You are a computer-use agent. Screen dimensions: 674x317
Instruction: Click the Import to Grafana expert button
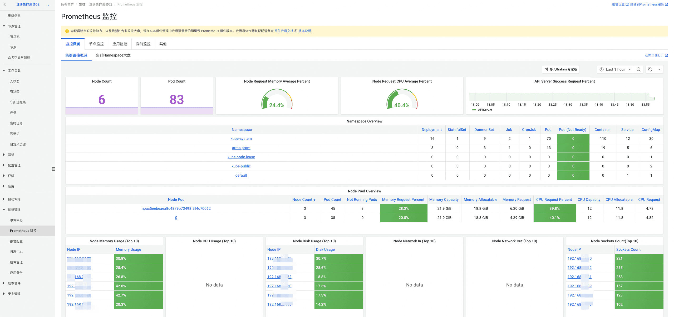coord(560,69)
